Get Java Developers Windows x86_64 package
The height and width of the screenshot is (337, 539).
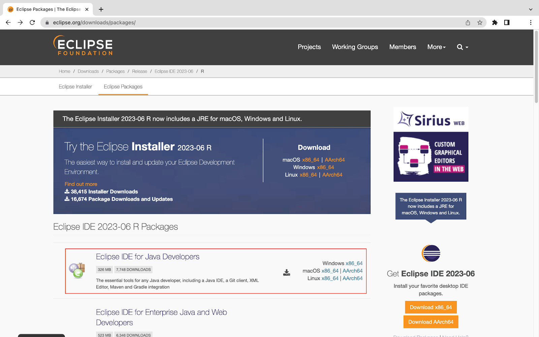354,263
